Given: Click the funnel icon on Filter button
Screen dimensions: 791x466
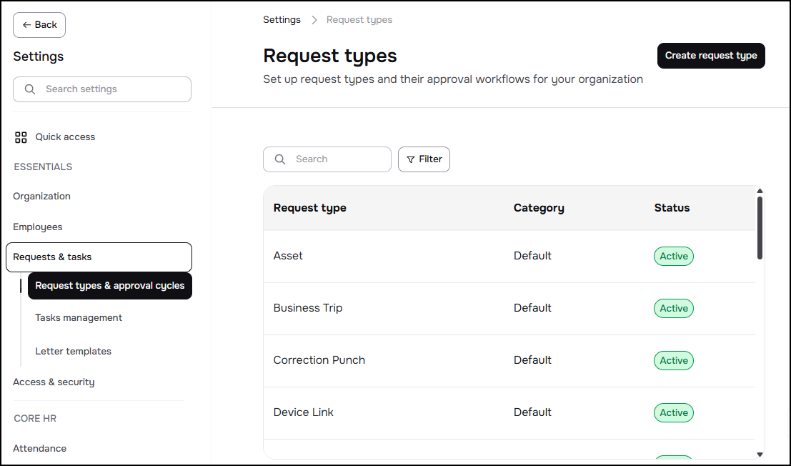Looking at the screenshot, I should pyautogui.click(x=411, y=159).
